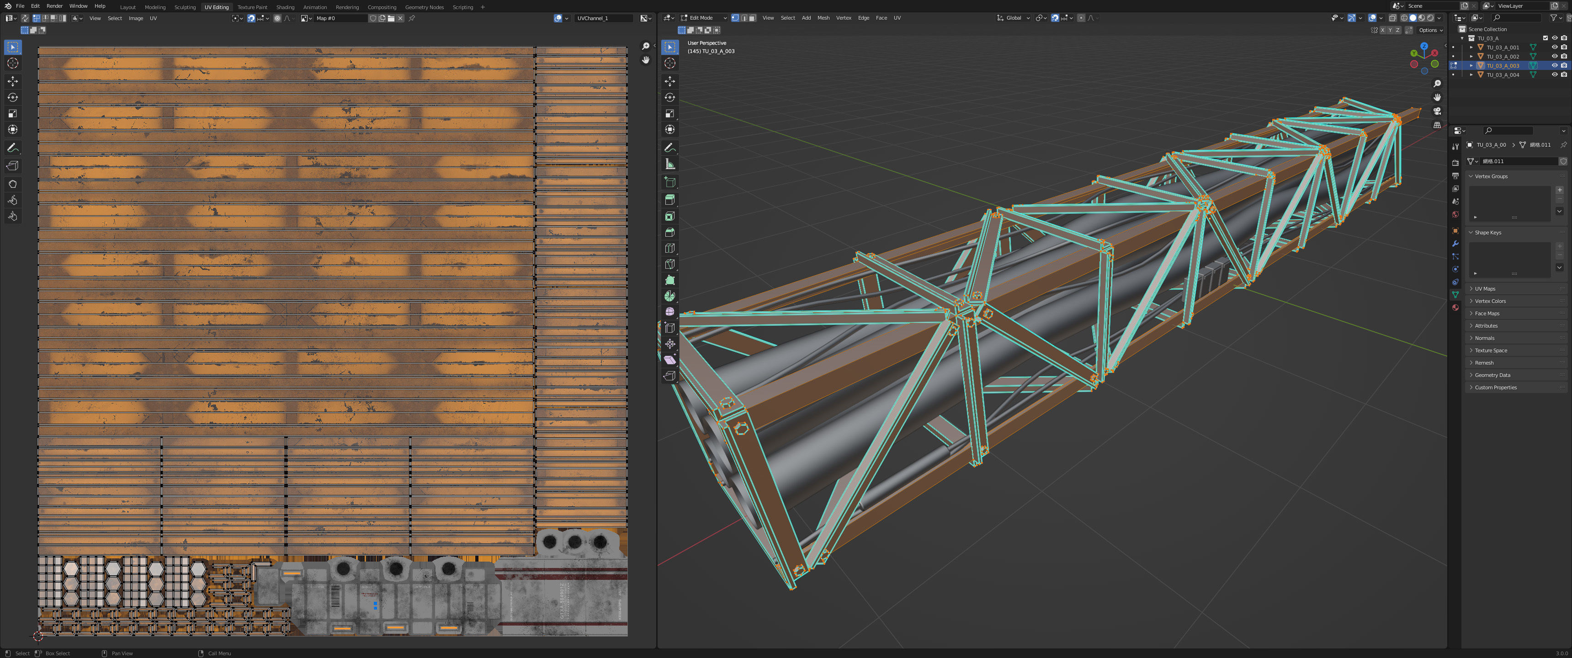This screenshot has width=1572, height=658.
Task: Toggle render camera icon for TU_03_A_003
Action: coord(1563,65)
